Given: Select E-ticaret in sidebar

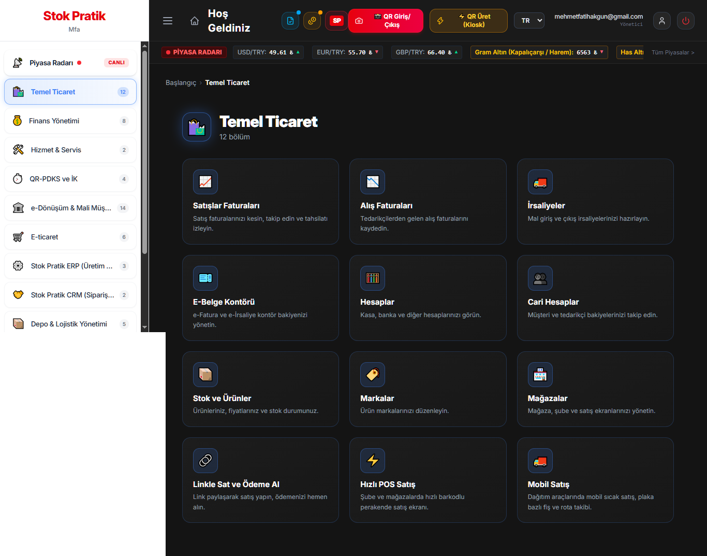Looking at the screenshot, I should pos(70,237).
